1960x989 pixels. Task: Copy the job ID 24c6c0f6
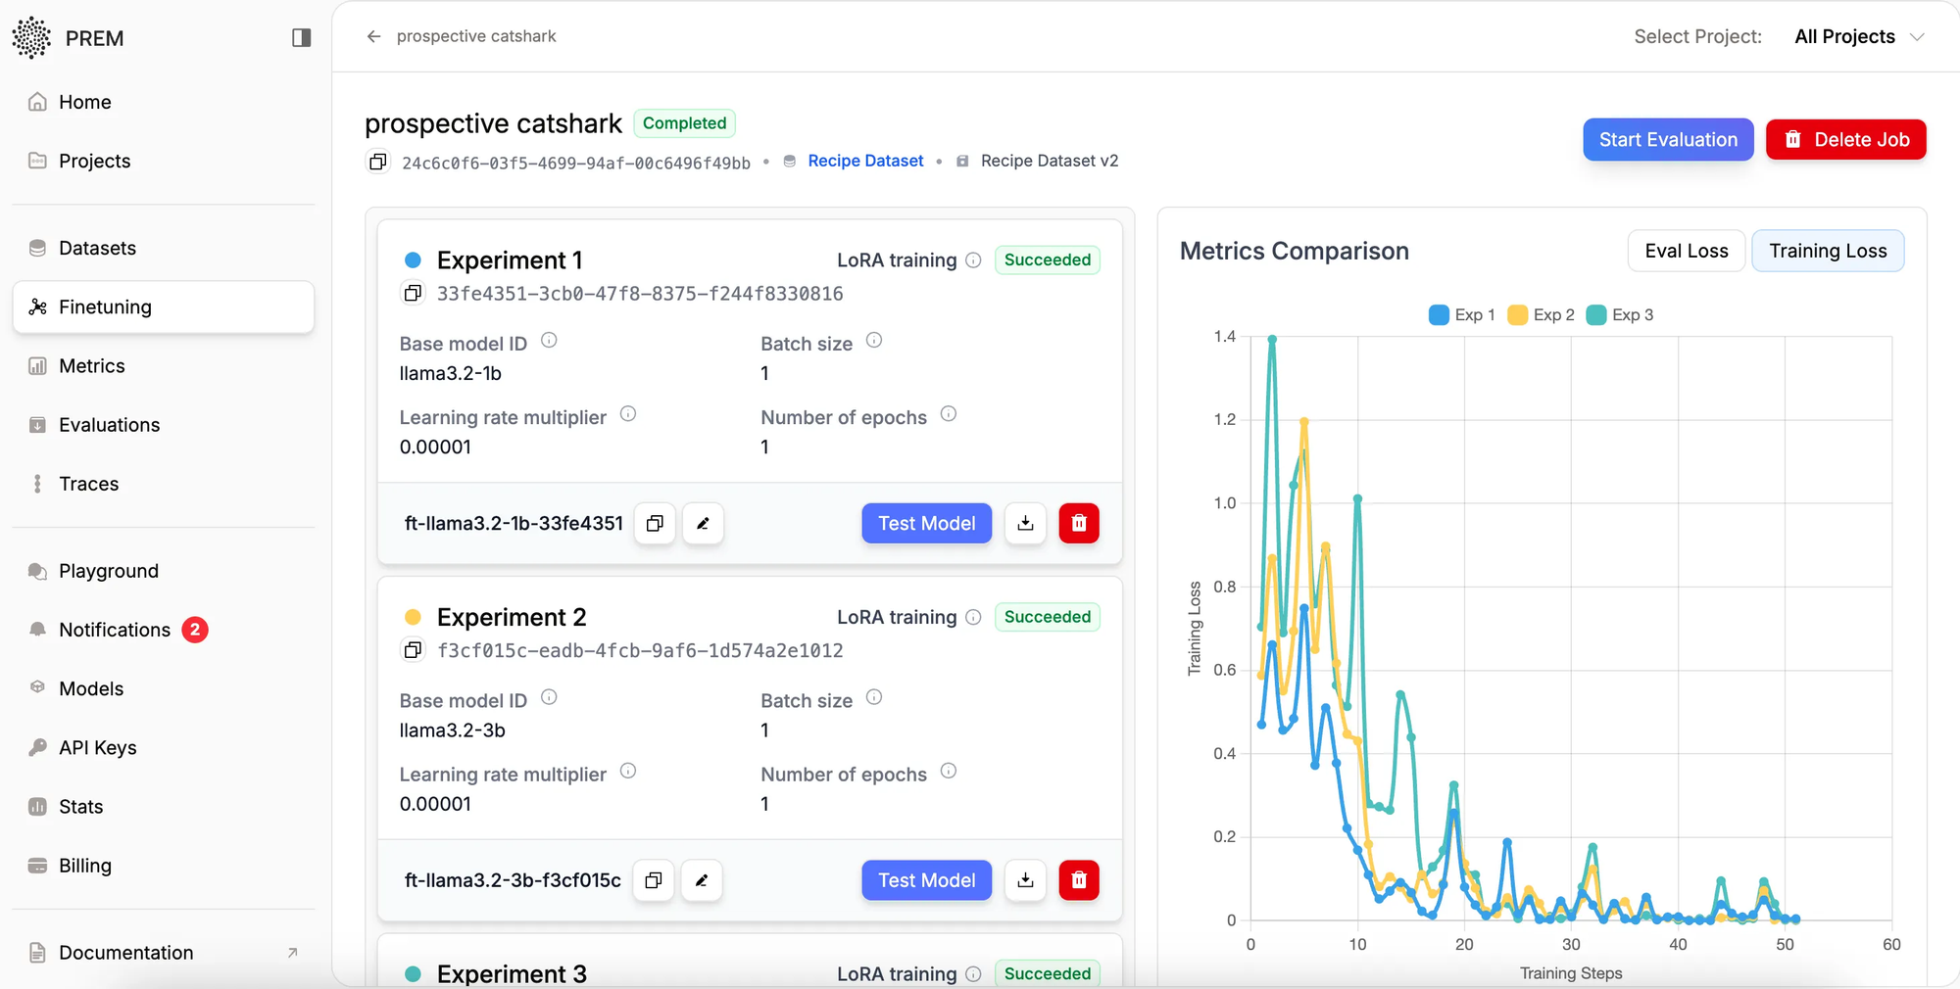tap(378, 162)
